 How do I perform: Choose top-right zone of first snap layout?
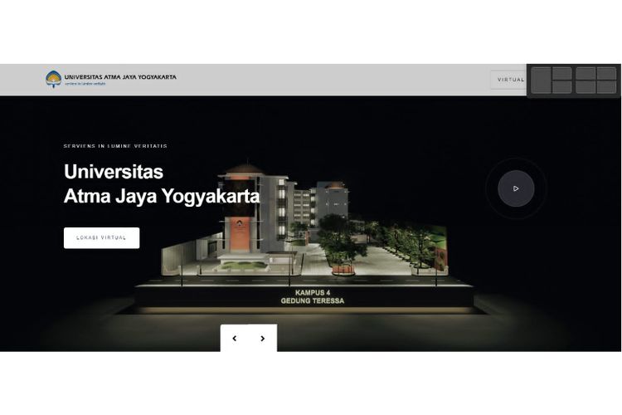tap(562, 73)
